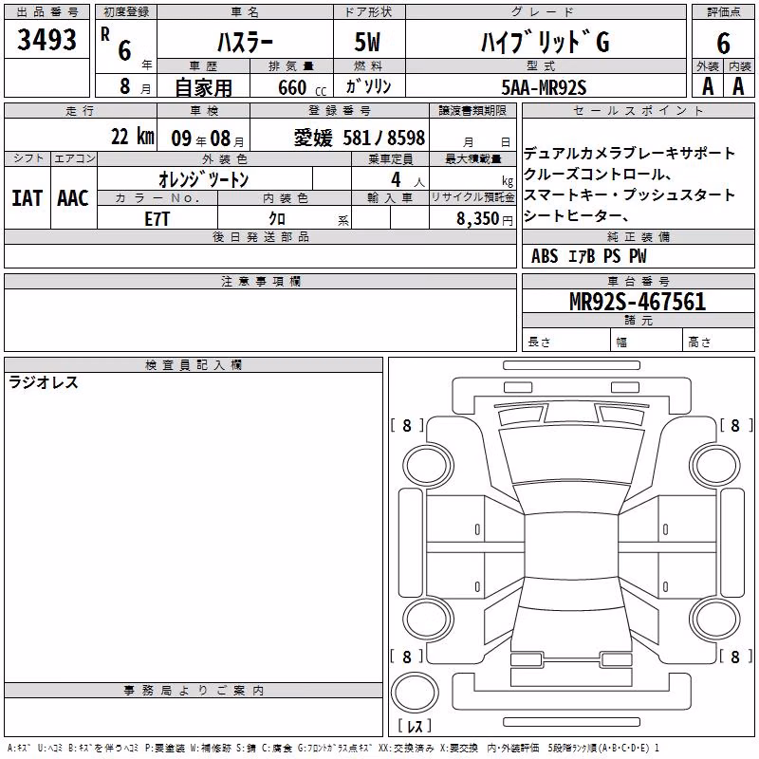The width and height of the screenshot is (759, 759).
Task: Click the front-left tire in diagram
Action: (x=428, y=466)
